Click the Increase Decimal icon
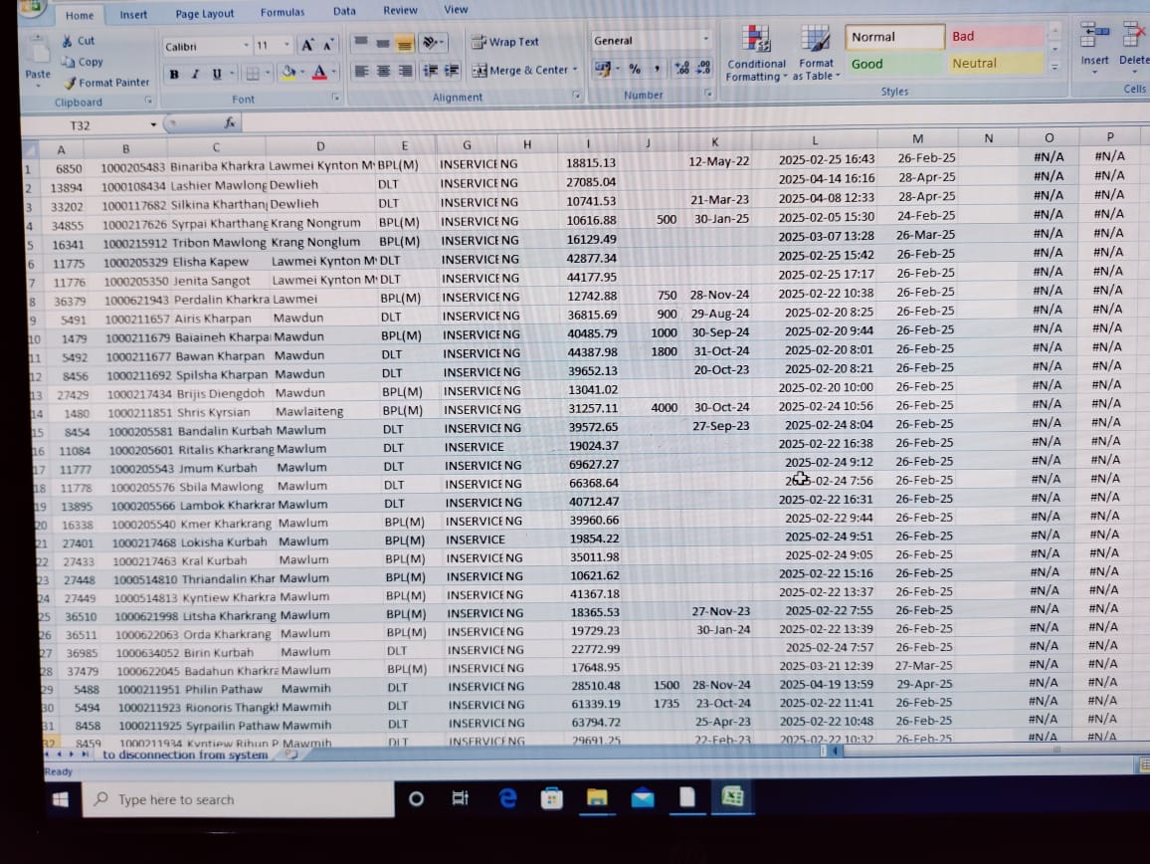The width and height of the screenshot is (1150, 864). tap(681, 69)
